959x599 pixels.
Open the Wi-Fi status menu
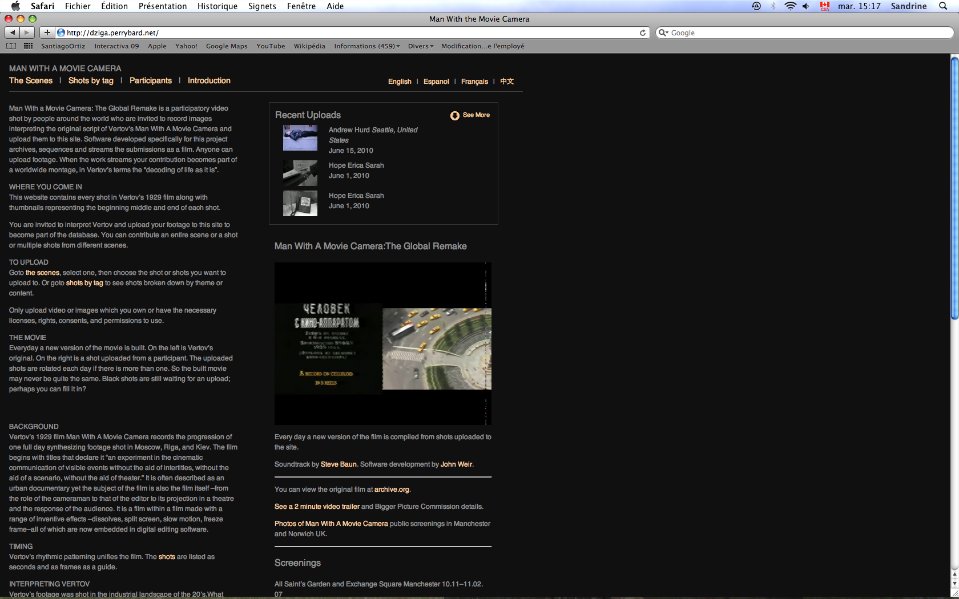[x=790, y=6]
